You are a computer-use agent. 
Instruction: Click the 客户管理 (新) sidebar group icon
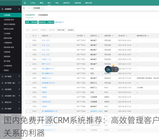3,83
